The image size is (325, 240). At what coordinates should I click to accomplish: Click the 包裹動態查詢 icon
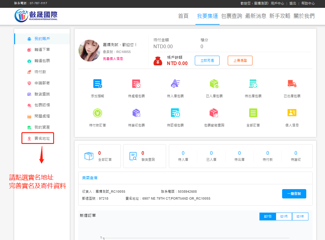coord(214,113)
